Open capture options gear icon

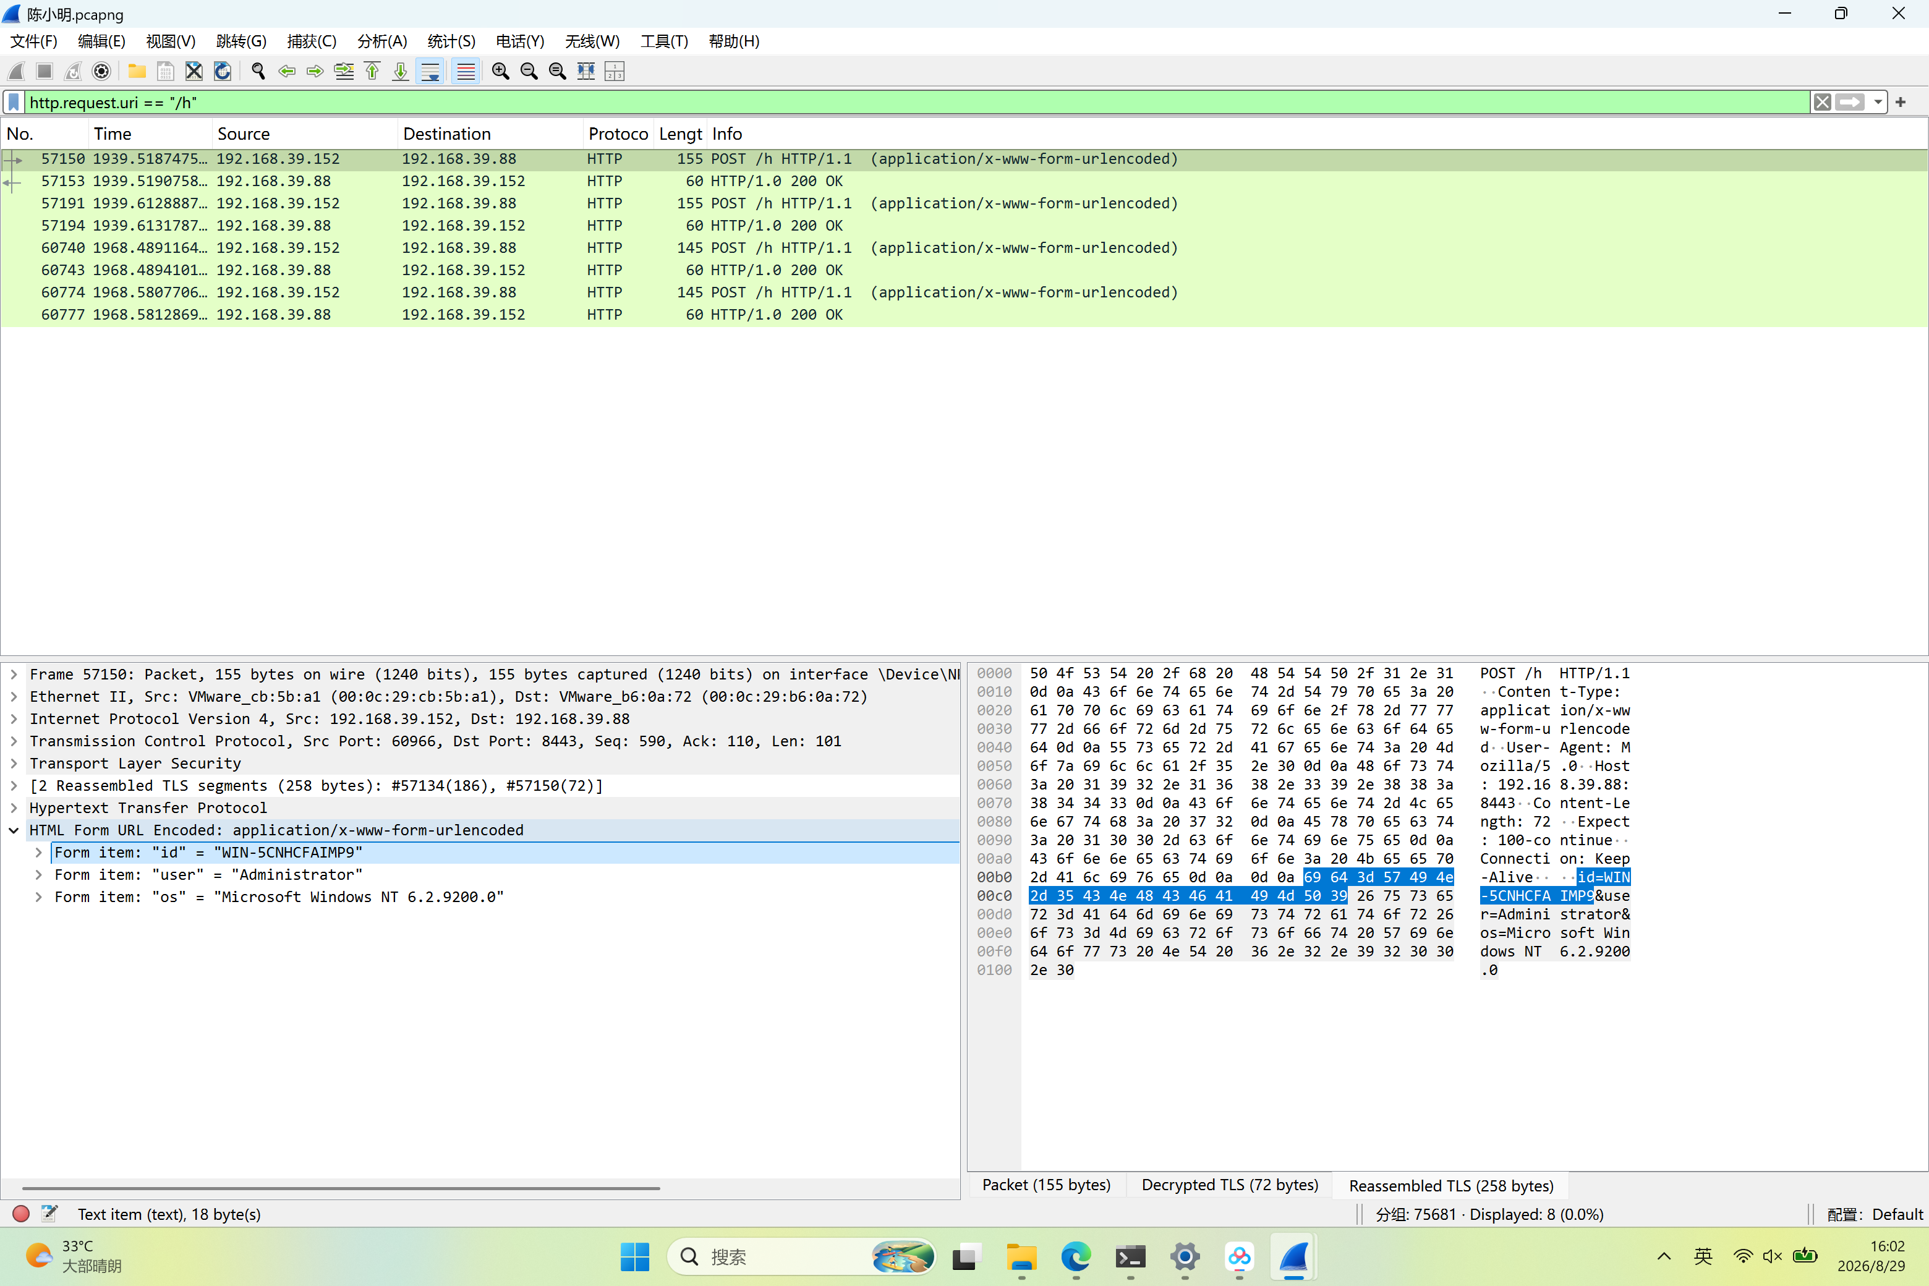pyautogui.click(x=101, y=71)
